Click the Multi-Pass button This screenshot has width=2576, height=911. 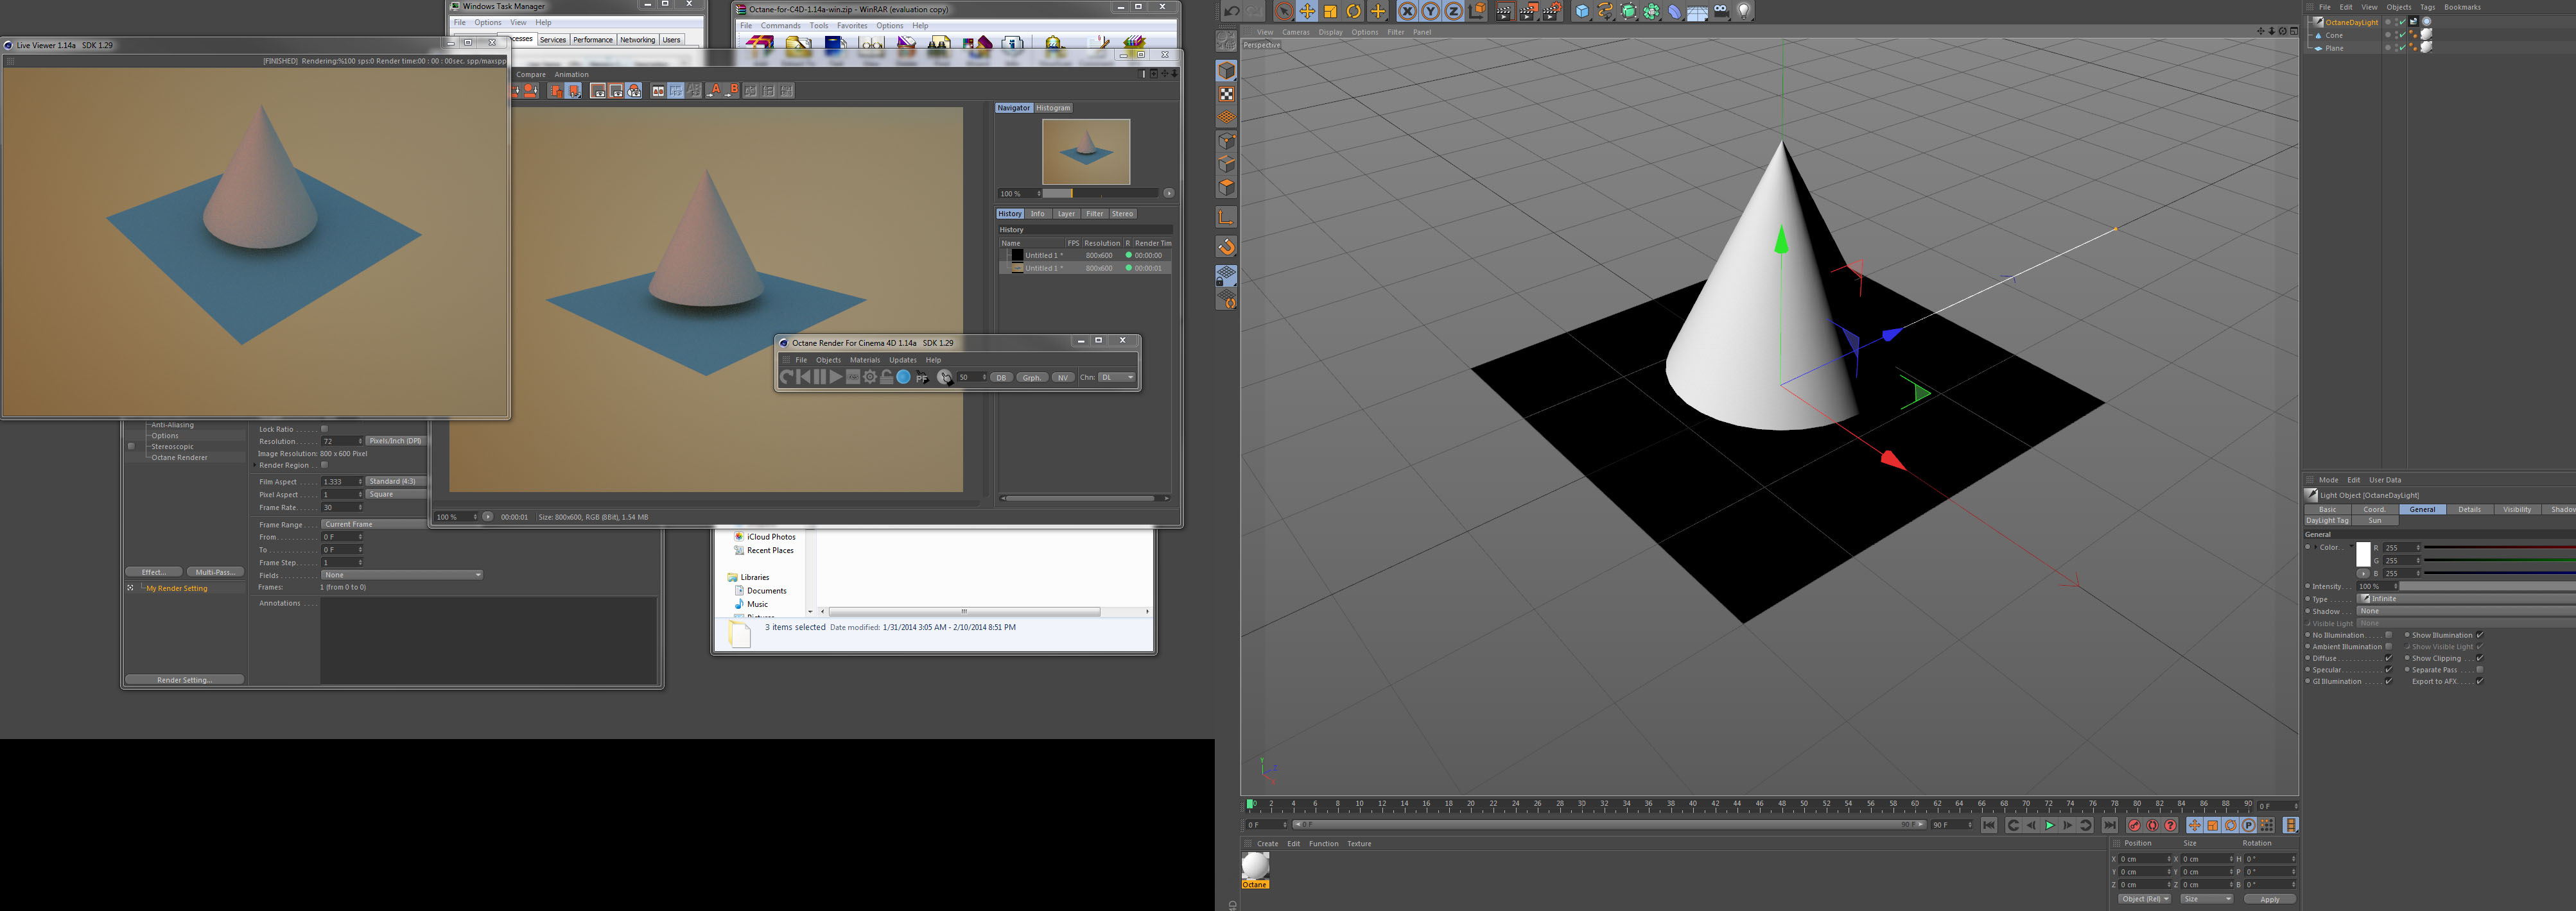click(215, 572)
